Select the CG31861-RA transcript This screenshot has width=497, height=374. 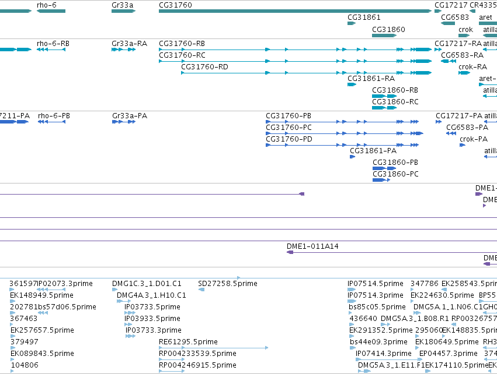352,84
